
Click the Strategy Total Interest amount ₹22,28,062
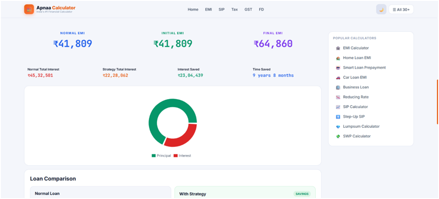tap(115, 76)
